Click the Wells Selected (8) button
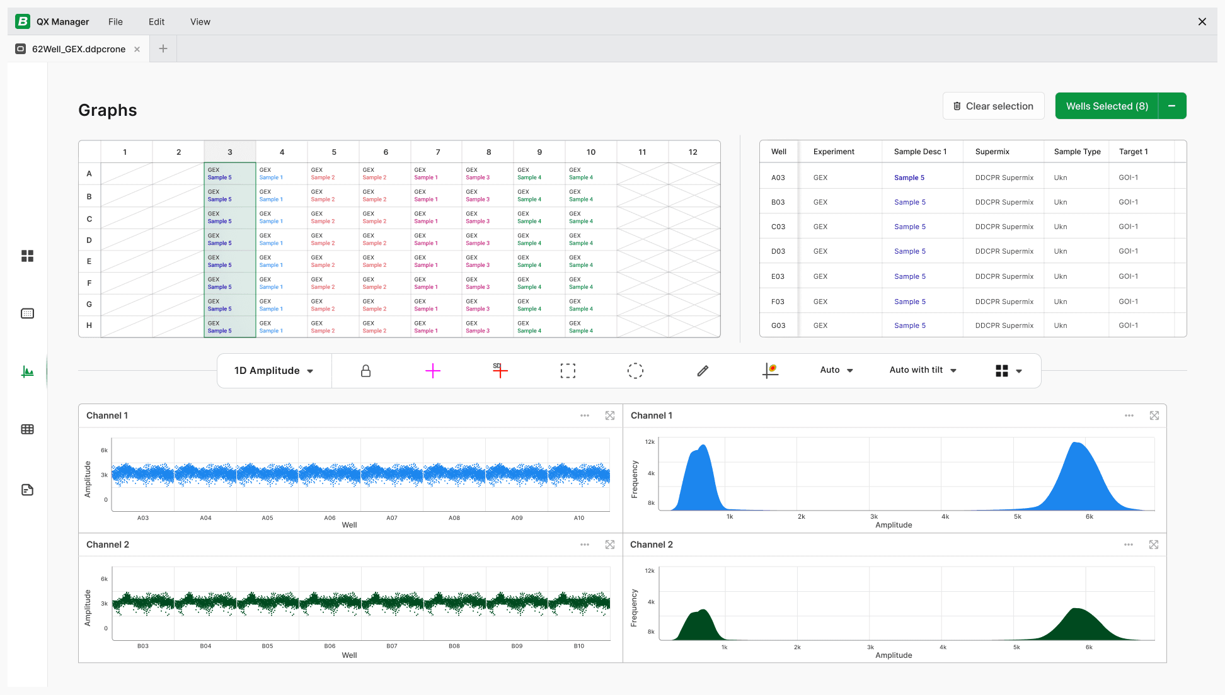 [1107, 106]
